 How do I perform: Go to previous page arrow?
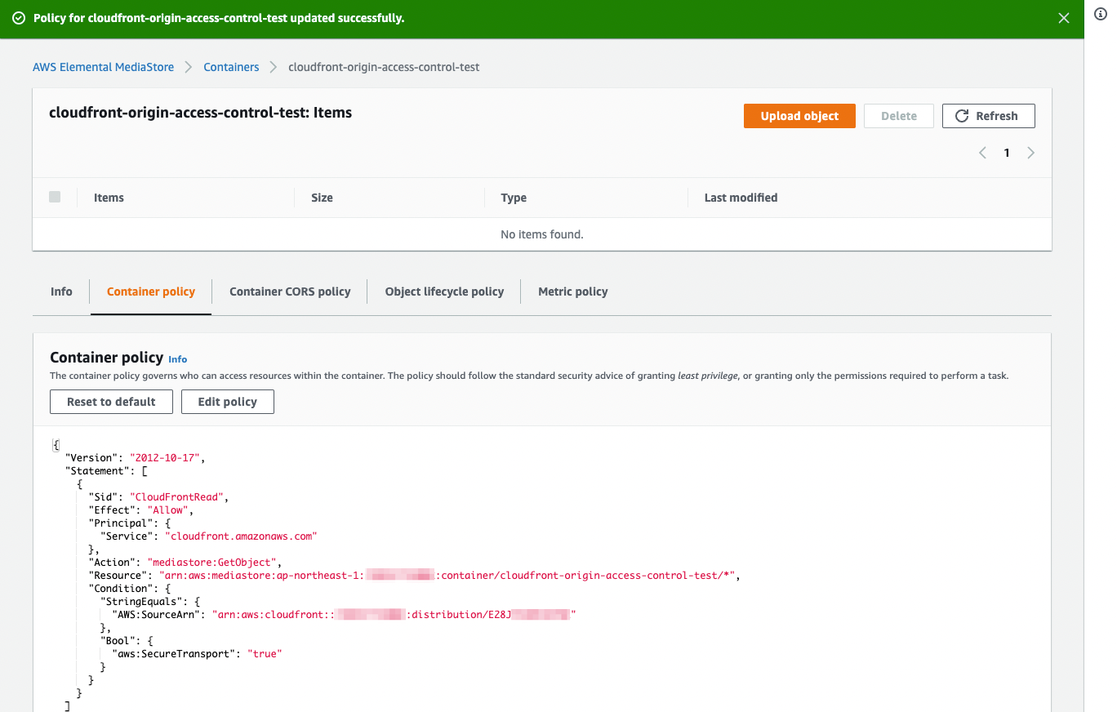[x=982, y=153]
